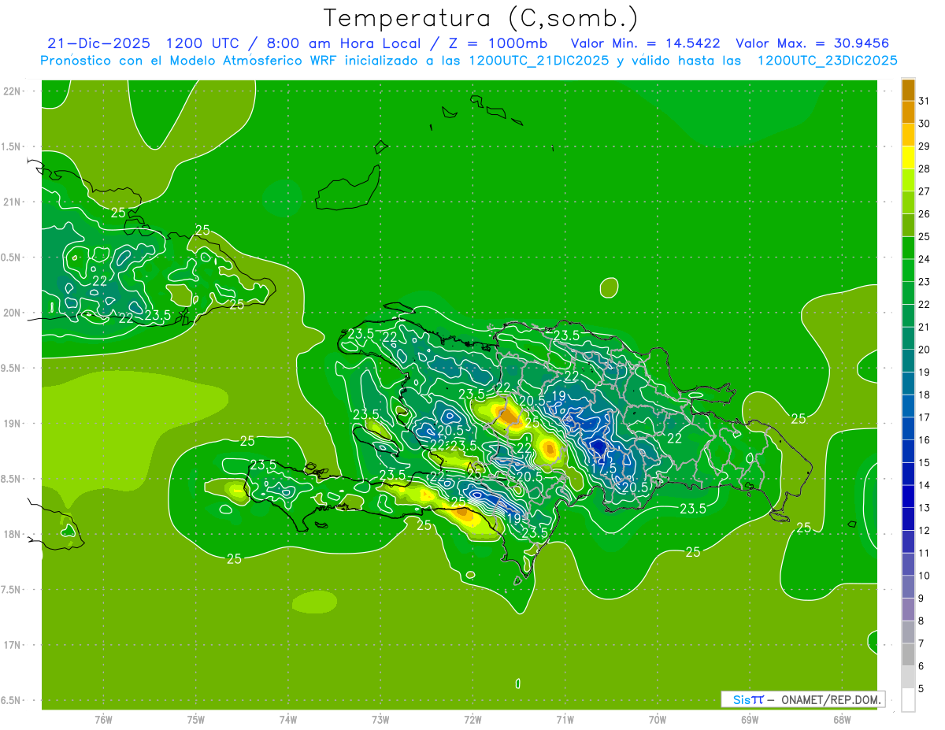Image resolution: width=945 pixels, height=730 pixels.
Task: Click the '72W' longitude axis label
Action: 472,719
